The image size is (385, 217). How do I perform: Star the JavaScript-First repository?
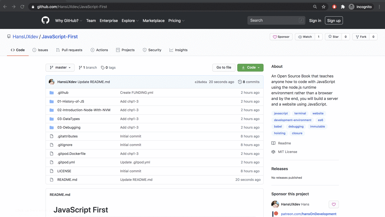(x=333, y=37)
